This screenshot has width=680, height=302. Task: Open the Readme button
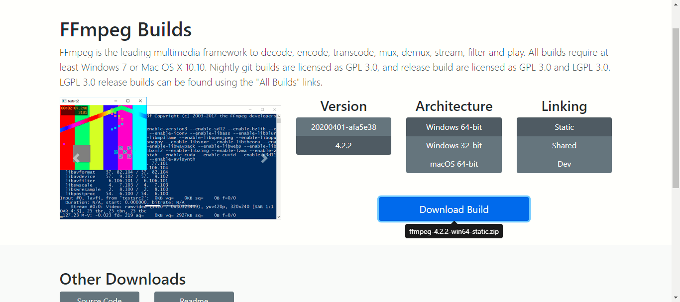(194, 297)
